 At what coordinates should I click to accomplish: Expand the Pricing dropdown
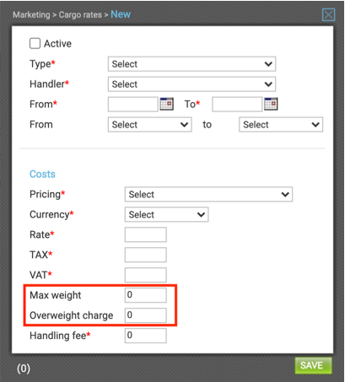point(208,195)
